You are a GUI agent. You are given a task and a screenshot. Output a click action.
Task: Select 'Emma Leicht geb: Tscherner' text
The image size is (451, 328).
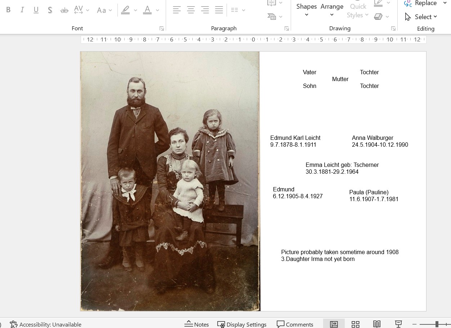(x=342, y=165)
